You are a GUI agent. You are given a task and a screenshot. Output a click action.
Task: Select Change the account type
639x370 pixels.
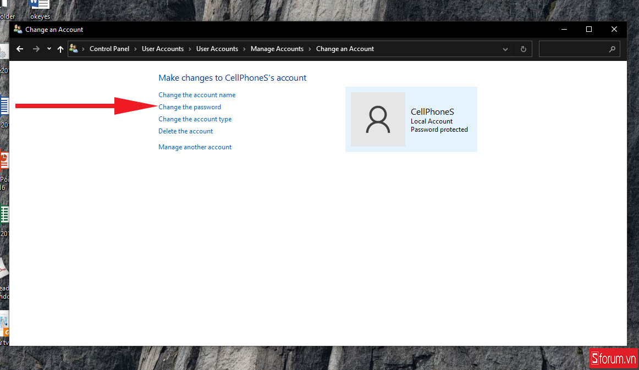[x=195, y=119]
